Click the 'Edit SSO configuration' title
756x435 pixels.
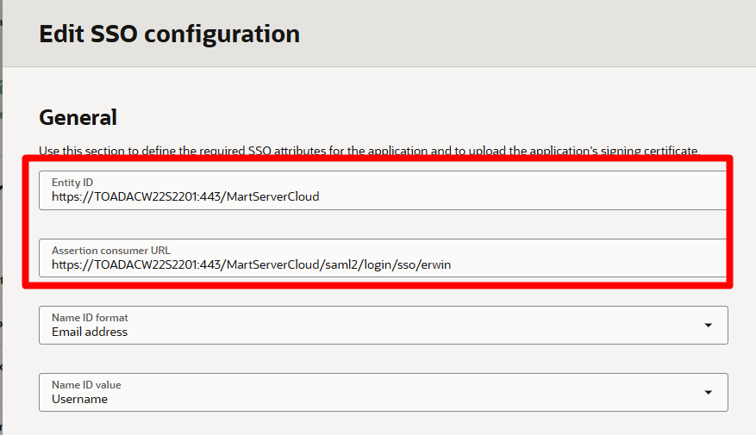(170, 34)
